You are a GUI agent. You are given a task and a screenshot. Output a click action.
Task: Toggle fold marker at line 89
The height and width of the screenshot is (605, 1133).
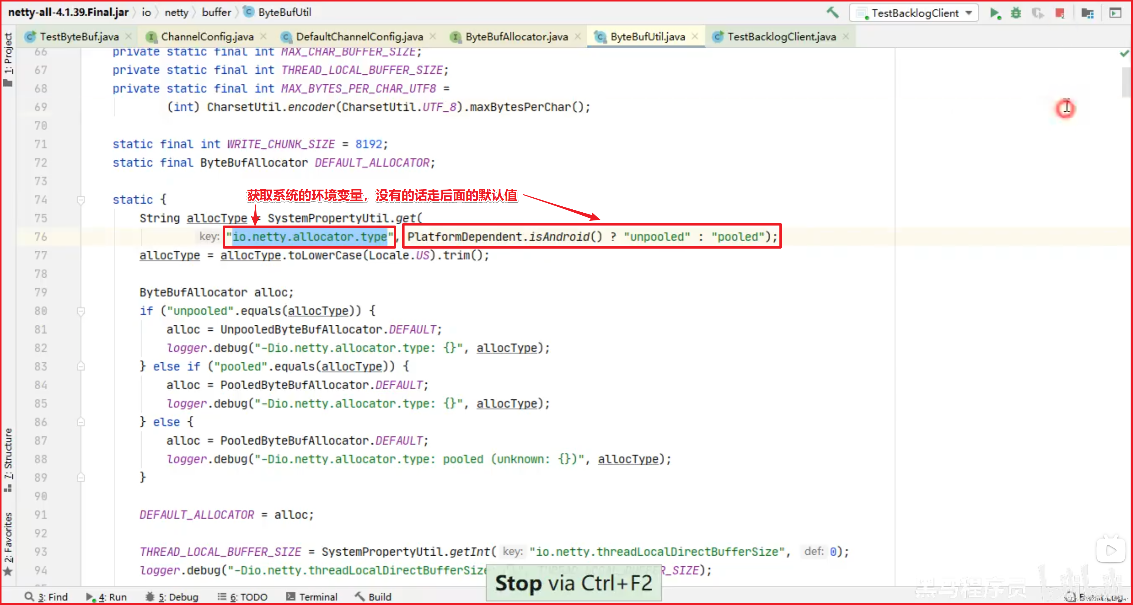click(81, 477)
